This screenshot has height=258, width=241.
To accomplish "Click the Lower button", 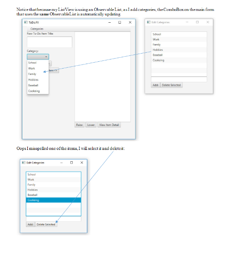I will click(91, 125).
